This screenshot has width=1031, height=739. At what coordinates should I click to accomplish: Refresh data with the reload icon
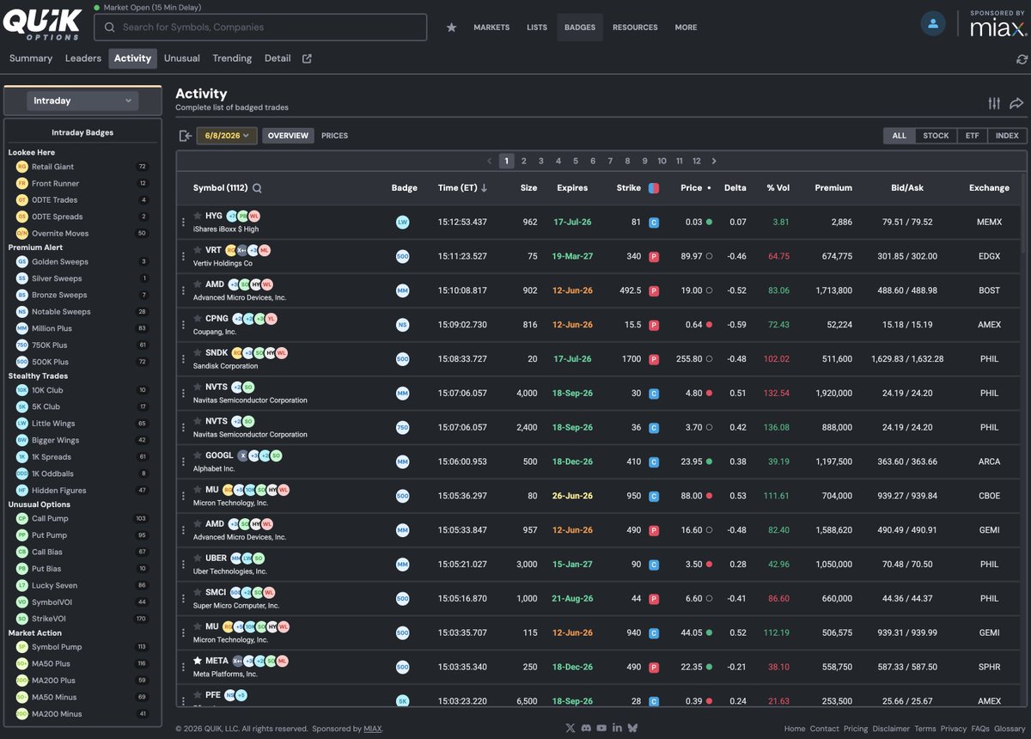(1022, 59)
